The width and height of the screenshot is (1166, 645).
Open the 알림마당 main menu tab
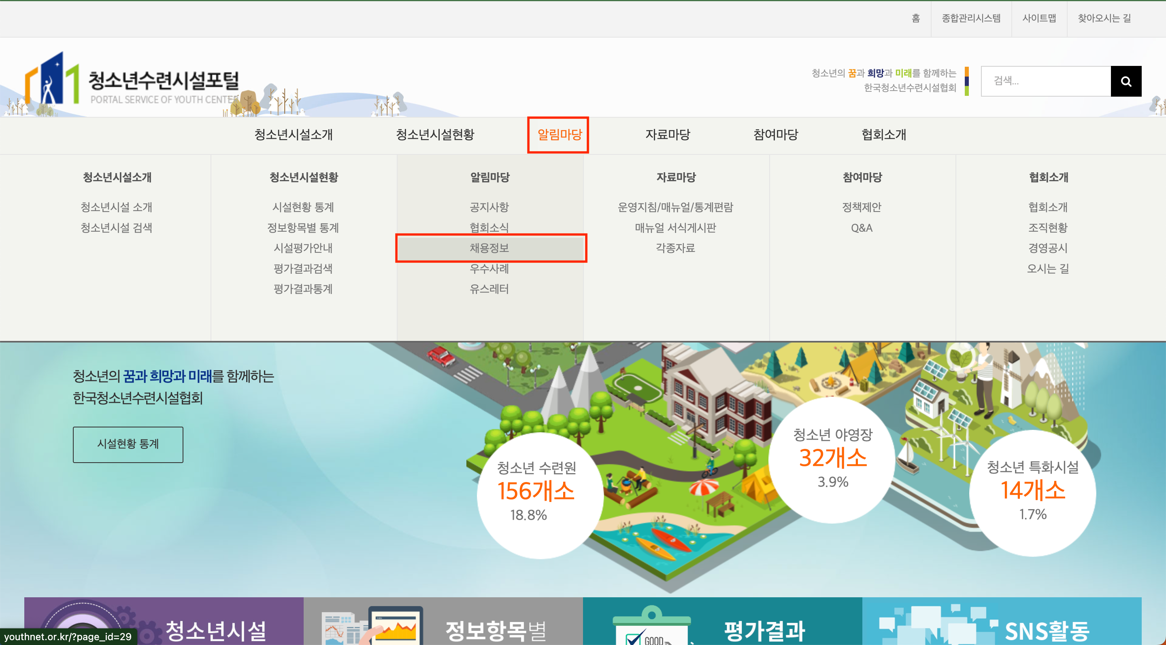[x=559, y=135]
